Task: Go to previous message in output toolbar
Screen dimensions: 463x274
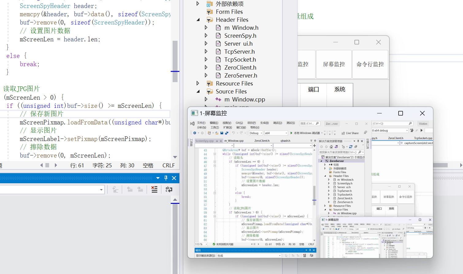Action: 130,189
